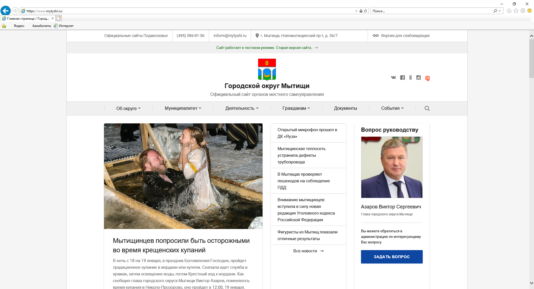Image resolution: width=534 pixels, height=289 pixels.
Task: Expand the 'События' menu
Action: [x=392, y=108]
